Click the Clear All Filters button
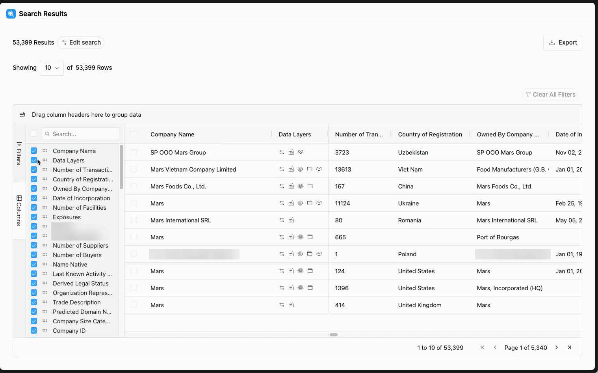This screenshot has width=598, height=373. [x=550, y=95]
